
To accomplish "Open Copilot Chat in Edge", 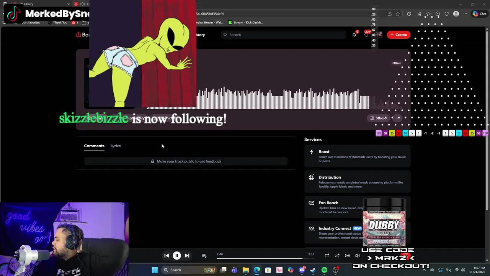I will [480, 14].
